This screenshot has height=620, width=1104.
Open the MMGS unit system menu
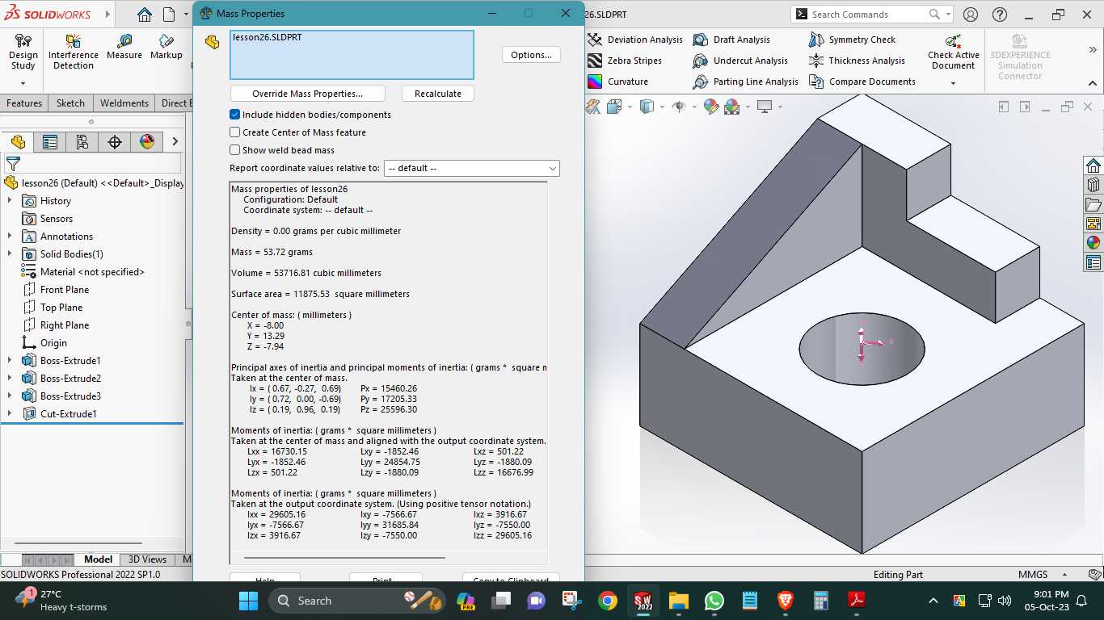(1042, 575)
